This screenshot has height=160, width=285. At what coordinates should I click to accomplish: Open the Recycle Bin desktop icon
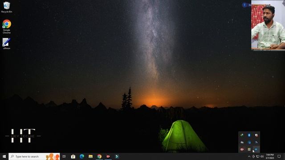click(7, 7)
